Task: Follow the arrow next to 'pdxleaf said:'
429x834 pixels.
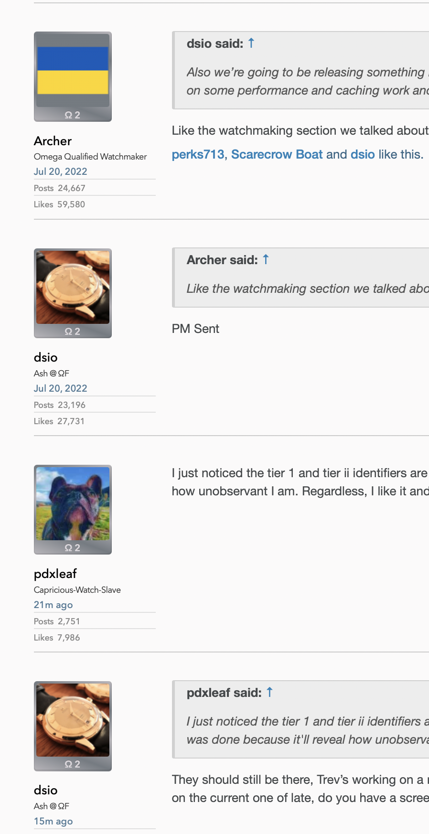Action: [269, 693]
